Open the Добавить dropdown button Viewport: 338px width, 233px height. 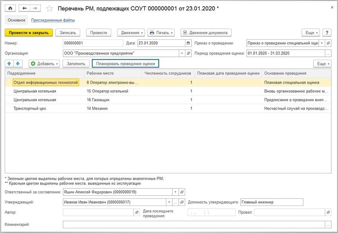44,64
